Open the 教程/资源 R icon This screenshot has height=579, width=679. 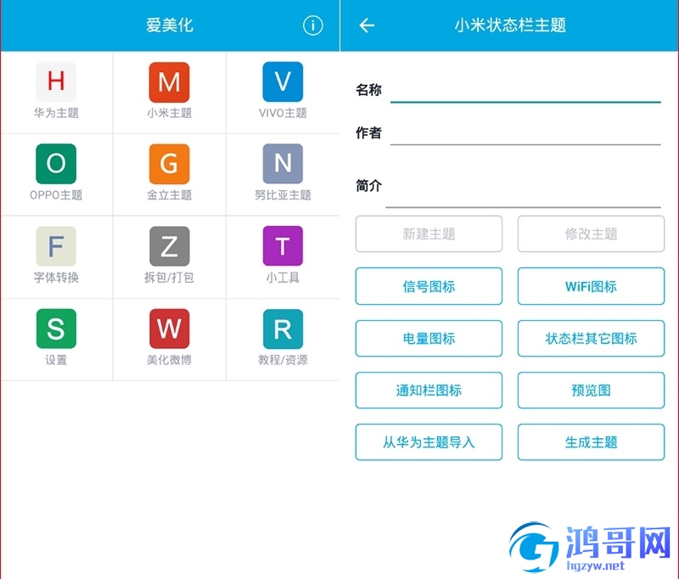tap(283, 329)
